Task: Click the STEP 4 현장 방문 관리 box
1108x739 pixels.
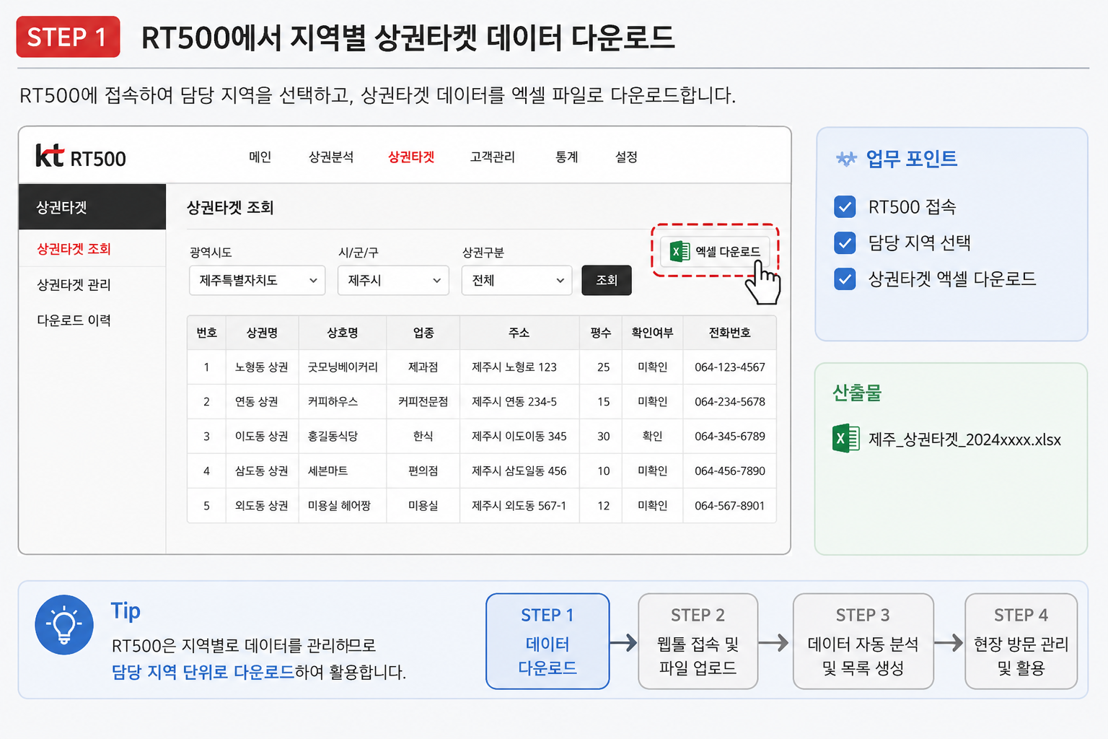Action: 1021,641
